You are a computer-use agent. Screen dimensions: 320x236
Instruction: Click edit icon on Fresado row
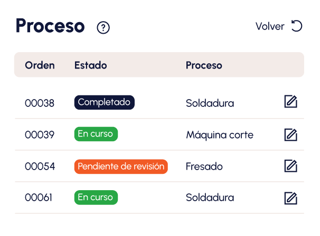(x=290, y=166)
